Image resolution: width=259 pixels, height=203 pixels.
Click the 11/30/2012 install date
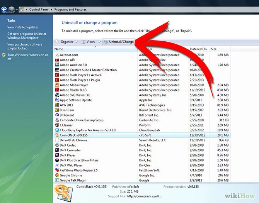point(198,135)
